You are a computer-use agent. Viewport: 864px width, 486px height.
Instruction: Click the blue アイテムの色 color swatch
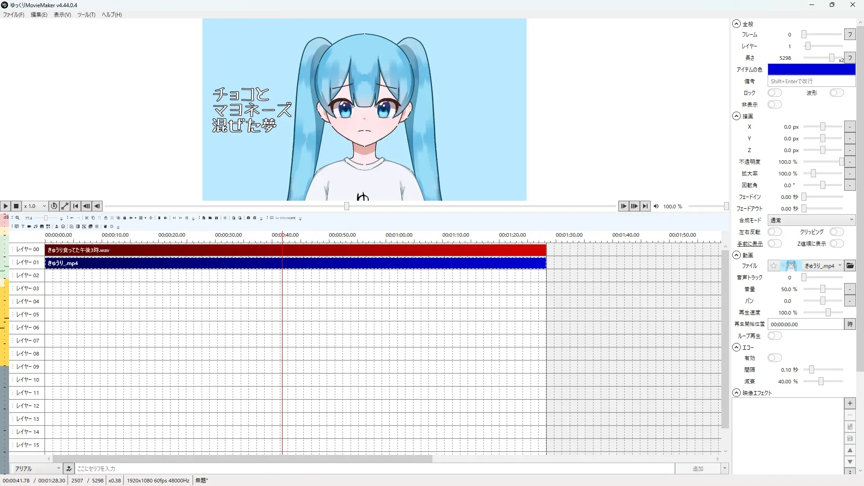(x=811, y=69)
